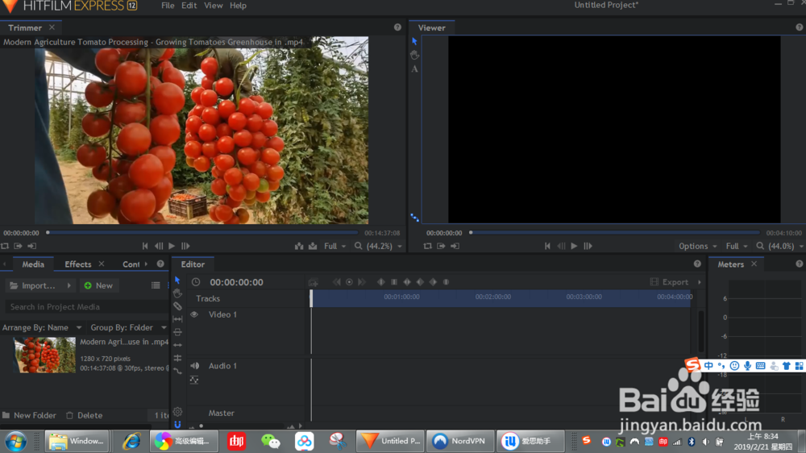The image size is (806, 453).
Task: Create a New Folder
Action: [29, 415]
